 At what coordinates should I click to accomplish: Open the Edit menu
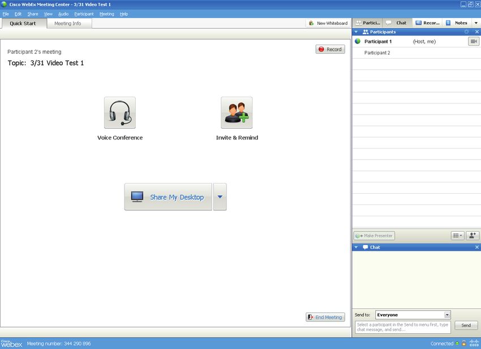pos(18,14)
